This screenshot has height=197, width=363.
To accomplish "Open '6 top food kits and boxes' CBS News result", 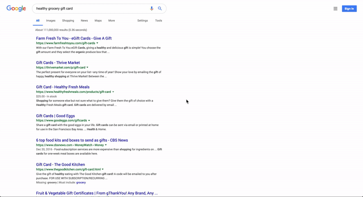I will click(x=82, y=140).
